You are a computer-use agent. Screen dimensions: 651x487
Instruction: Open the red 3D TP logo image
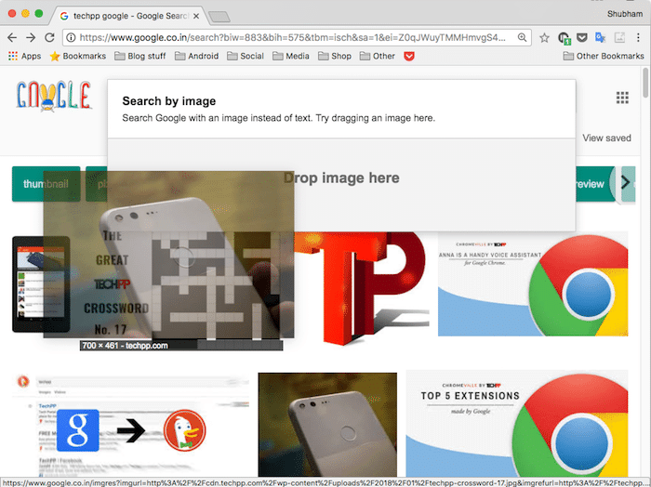[362, 288]
